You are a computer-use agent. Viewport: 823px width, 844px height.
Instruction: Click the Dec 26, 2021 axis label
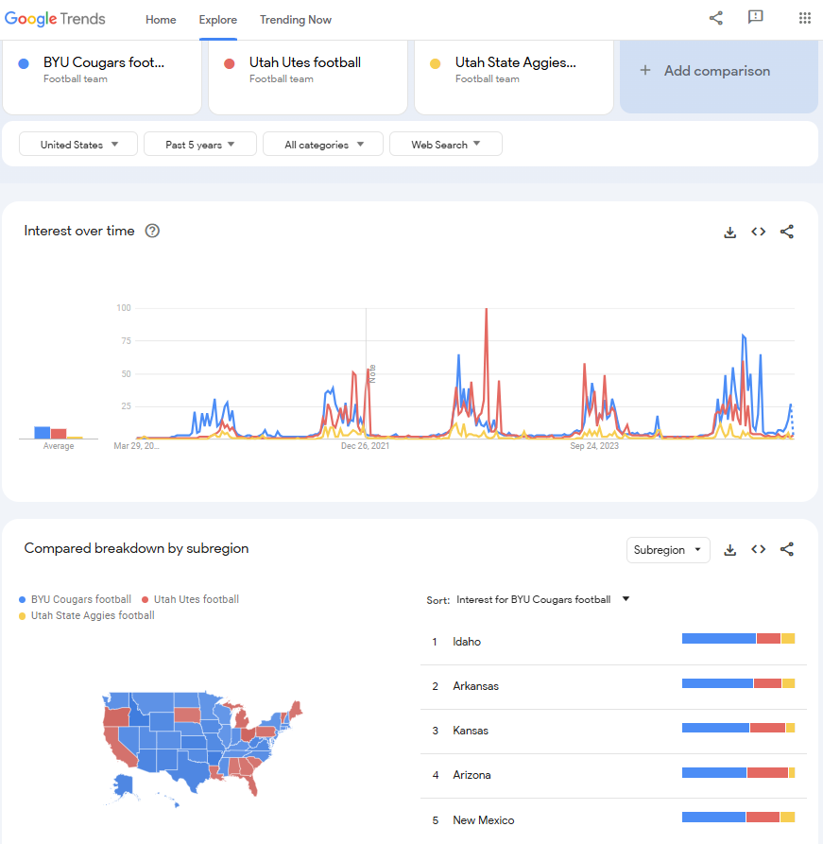point(365,446)
